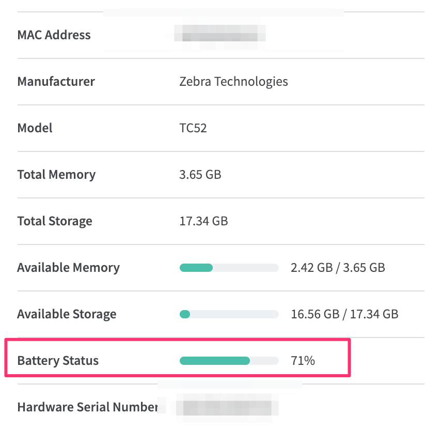This screenshot has height=430, width=440.
Task: Click the Manufacturer row label
Action: [x=56, y=82]
